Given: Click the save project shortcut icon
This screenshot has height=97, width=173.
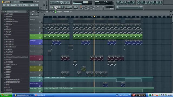Looking at the screenshot, I should 142,2.
